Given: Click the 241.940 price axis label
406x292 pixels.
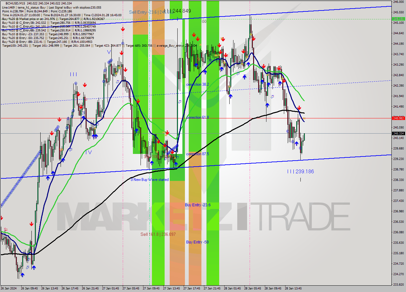Looking at the screenshot, I should point(398,96).
